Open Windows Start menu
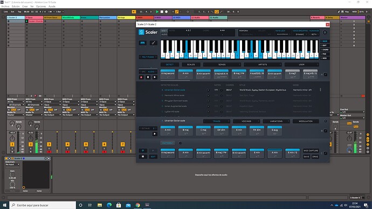 click(4, 205)
